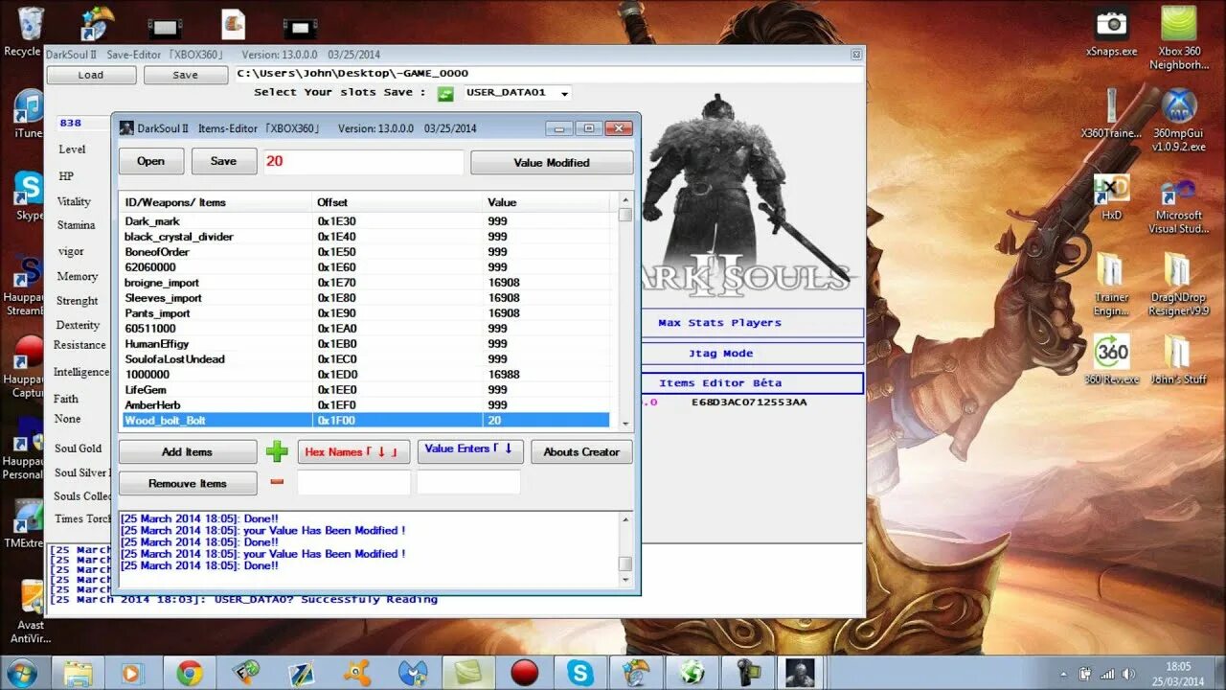Open TMExtreme desktop shortcut
This screenshot has width=1226, height=690.
[27, 523]
